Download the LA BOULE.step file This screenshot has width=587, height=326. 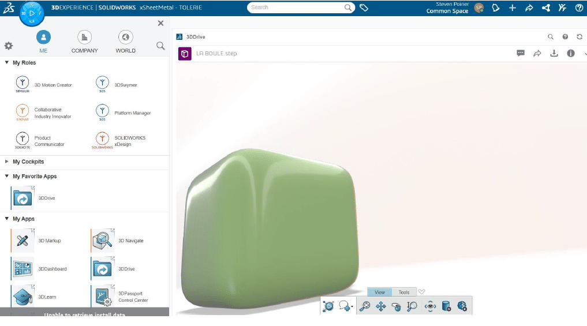(554, 53)
